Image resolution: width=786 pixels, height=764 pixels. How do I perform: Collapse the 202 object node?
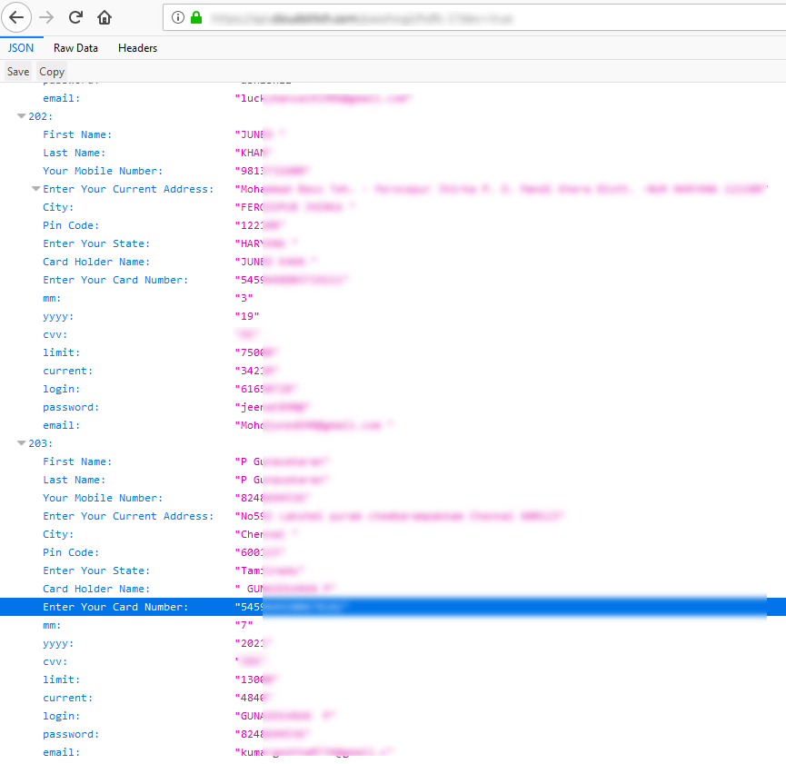coord(22,116)
